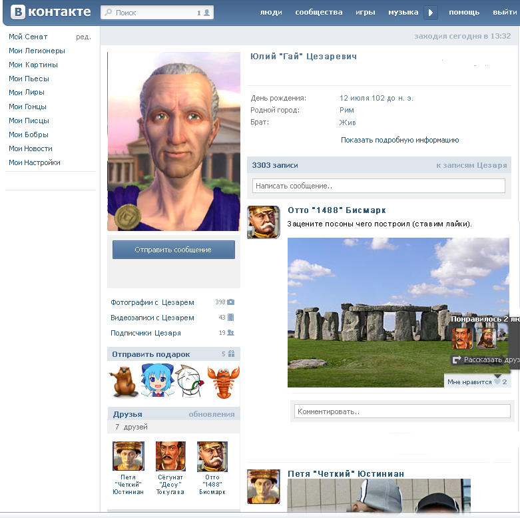
Task: Click the ред. edit link
Action: (83, 37)
